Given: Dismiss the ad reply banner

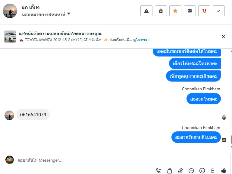Looking at the screenshot, I should pyautogui.click(x=224, y=37).
